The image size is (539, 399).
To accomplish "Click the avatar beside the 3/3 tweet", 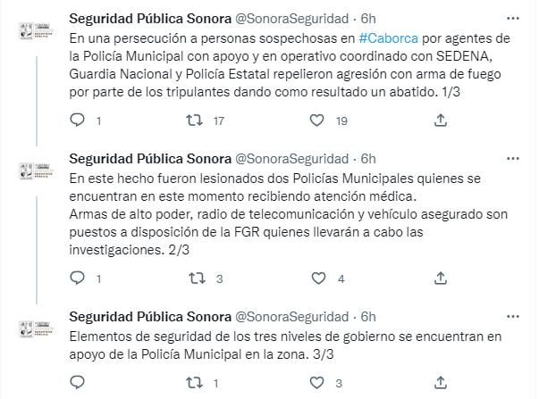I will tap(34, 328).
